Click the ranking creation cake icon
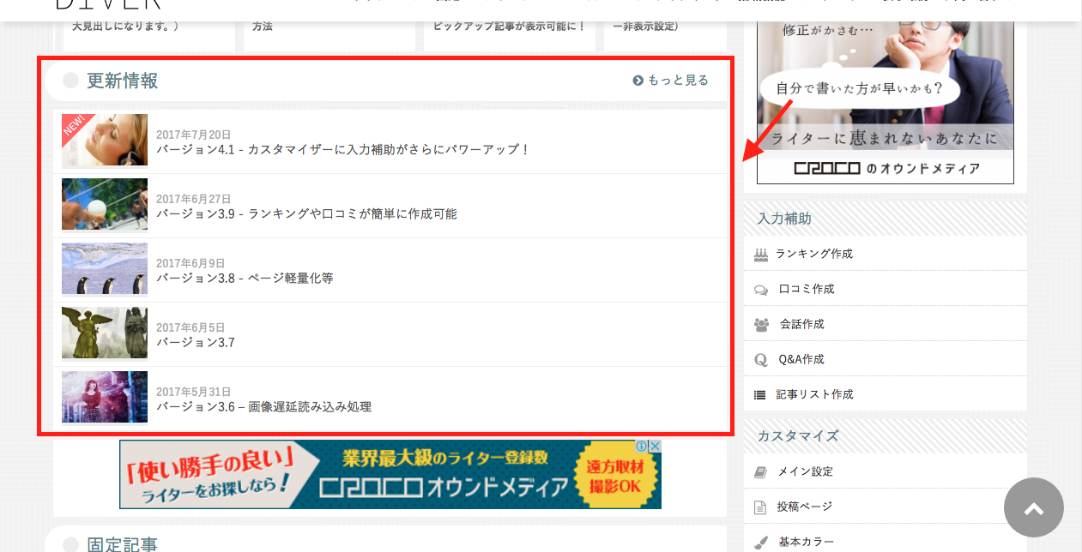The image size is (1082, 552). [760, 255]
